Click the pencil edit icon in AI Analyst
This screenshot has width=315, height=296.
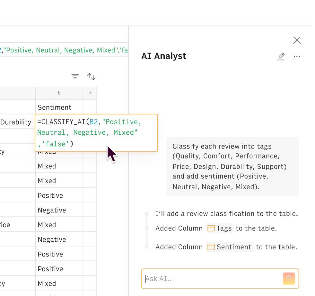point(281,56)
